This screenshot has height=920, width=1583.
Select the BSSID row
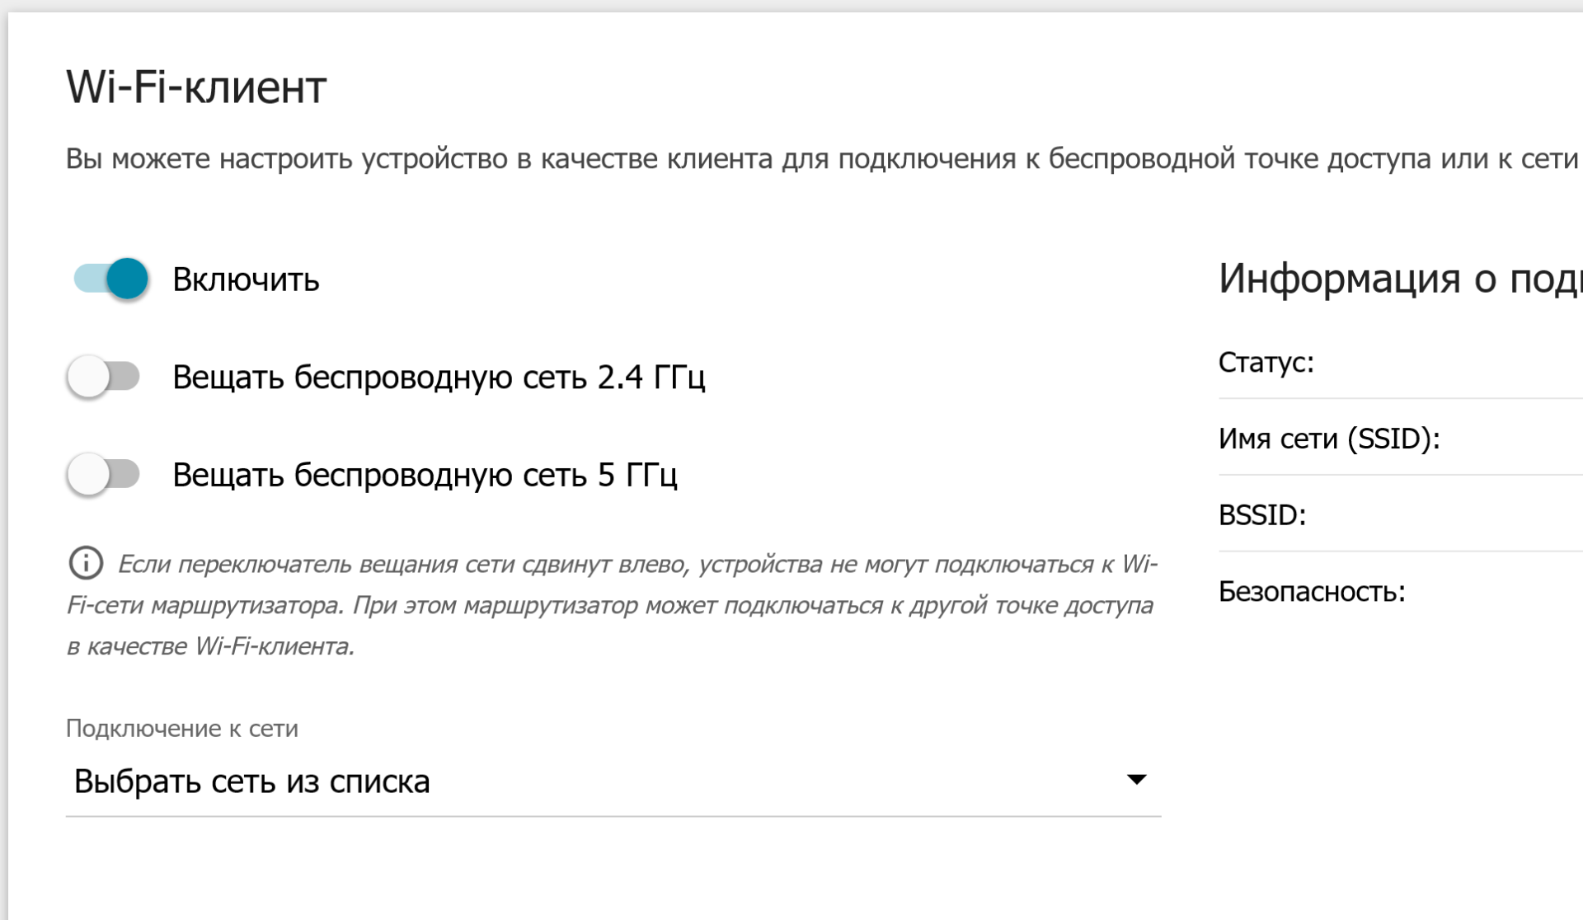(x=1401, y=514)
